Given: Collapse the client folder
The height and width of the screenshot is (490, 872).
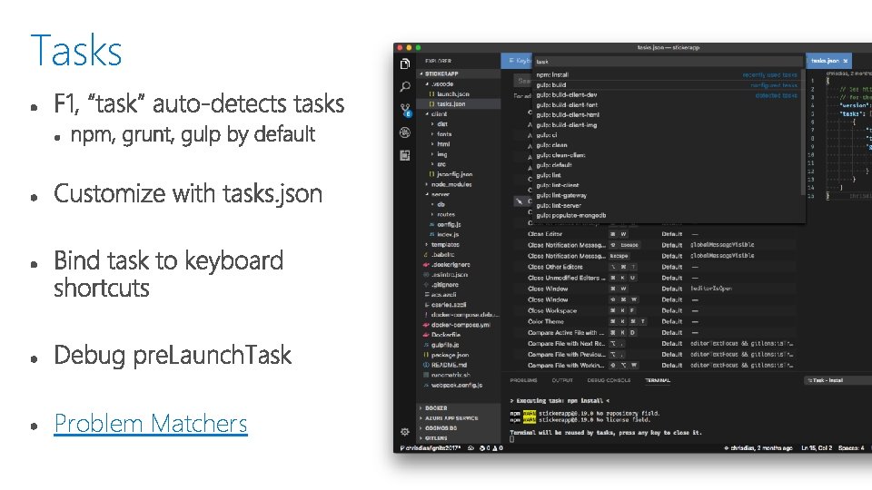Looking at the screenshot, I should pos(437,114).
